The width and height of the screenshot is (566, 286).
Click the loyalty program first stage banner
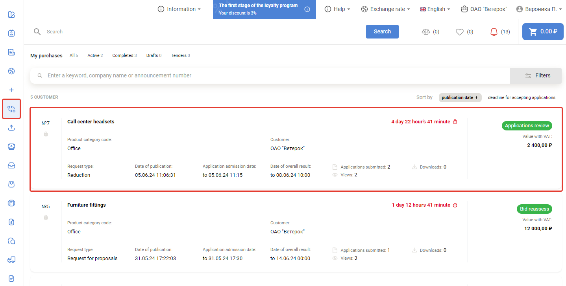[265, 9]
